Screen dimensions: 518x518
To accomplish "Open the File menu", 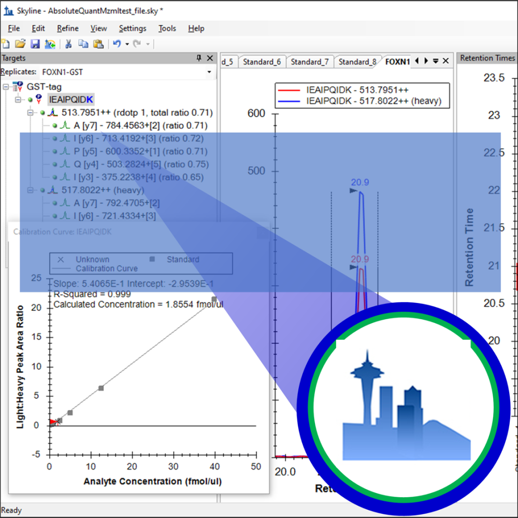I will pyautogui.click(x=13, y=28).
